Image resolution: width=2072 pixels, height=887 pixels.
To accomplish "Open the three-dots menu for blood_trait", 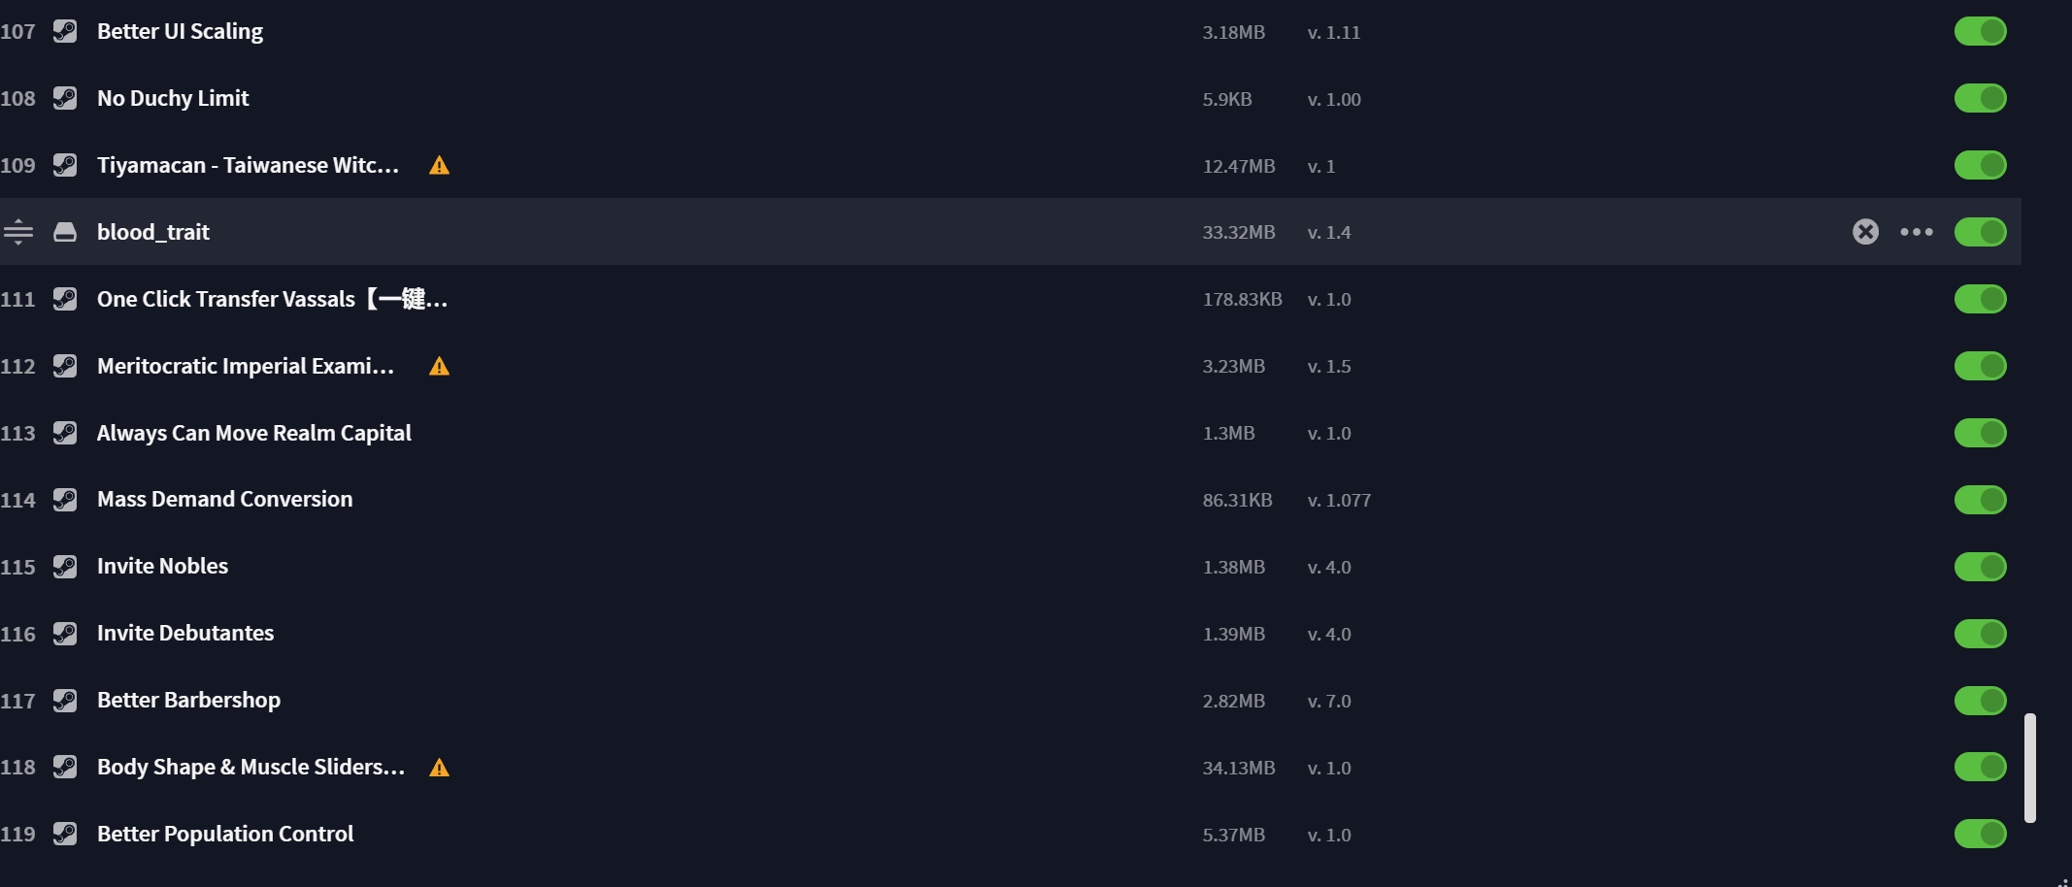I will (1917, 232).
